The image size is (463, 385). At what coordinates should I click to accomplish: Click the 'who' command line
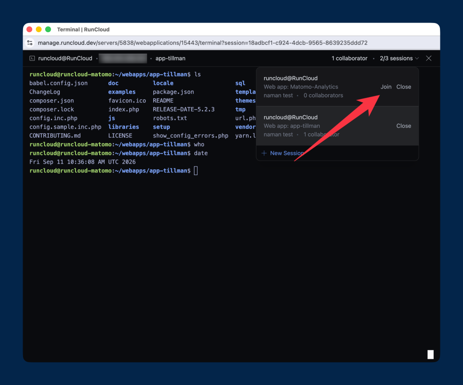click(117, 144)
